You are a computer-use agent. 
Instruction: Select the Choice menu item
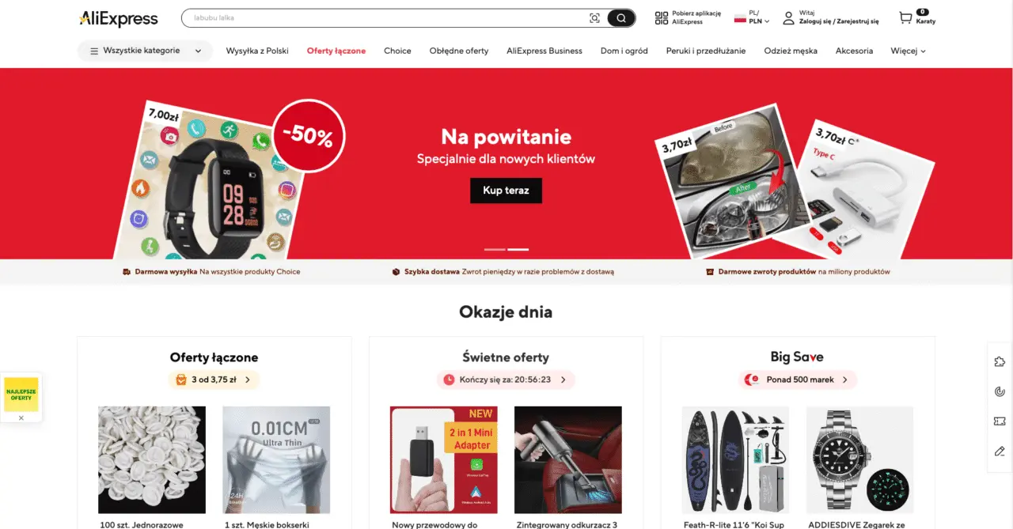(x=397, y=51)
